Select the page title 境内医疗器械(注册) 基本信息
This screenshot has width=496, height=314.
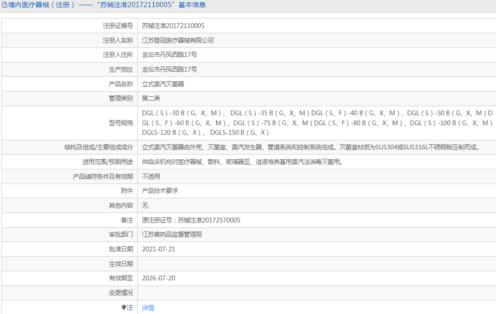coord(106,5)
